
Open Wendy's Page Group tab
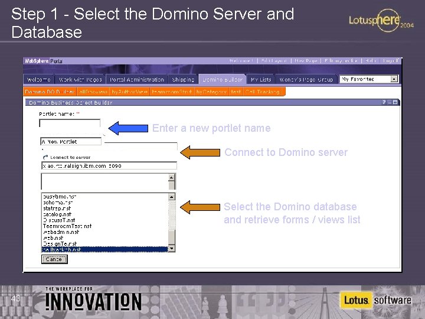coord(306,80)
